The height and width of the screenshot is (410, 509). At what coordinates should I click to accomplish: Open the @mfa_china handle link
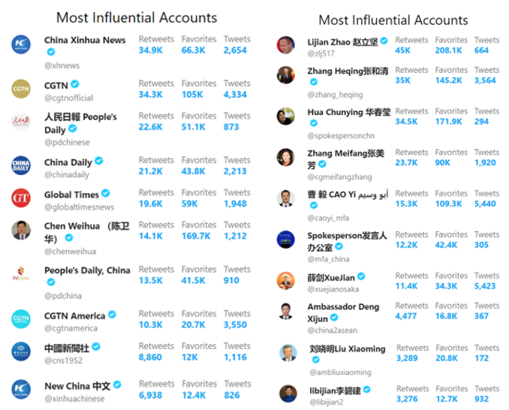[x=329, y=259]
